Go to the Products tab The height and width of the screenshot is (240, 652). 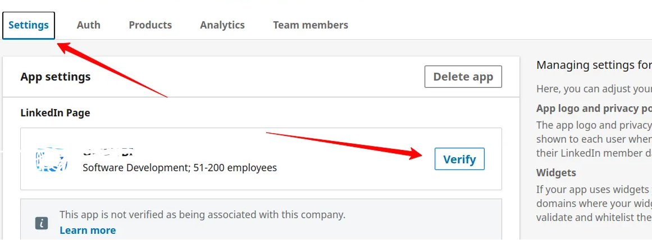pyautogui.click(x=150, y=25)
